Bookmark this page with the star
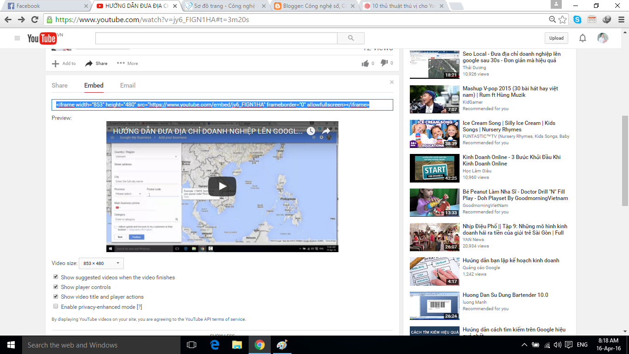629x354 pixels. tap(562, 19)
